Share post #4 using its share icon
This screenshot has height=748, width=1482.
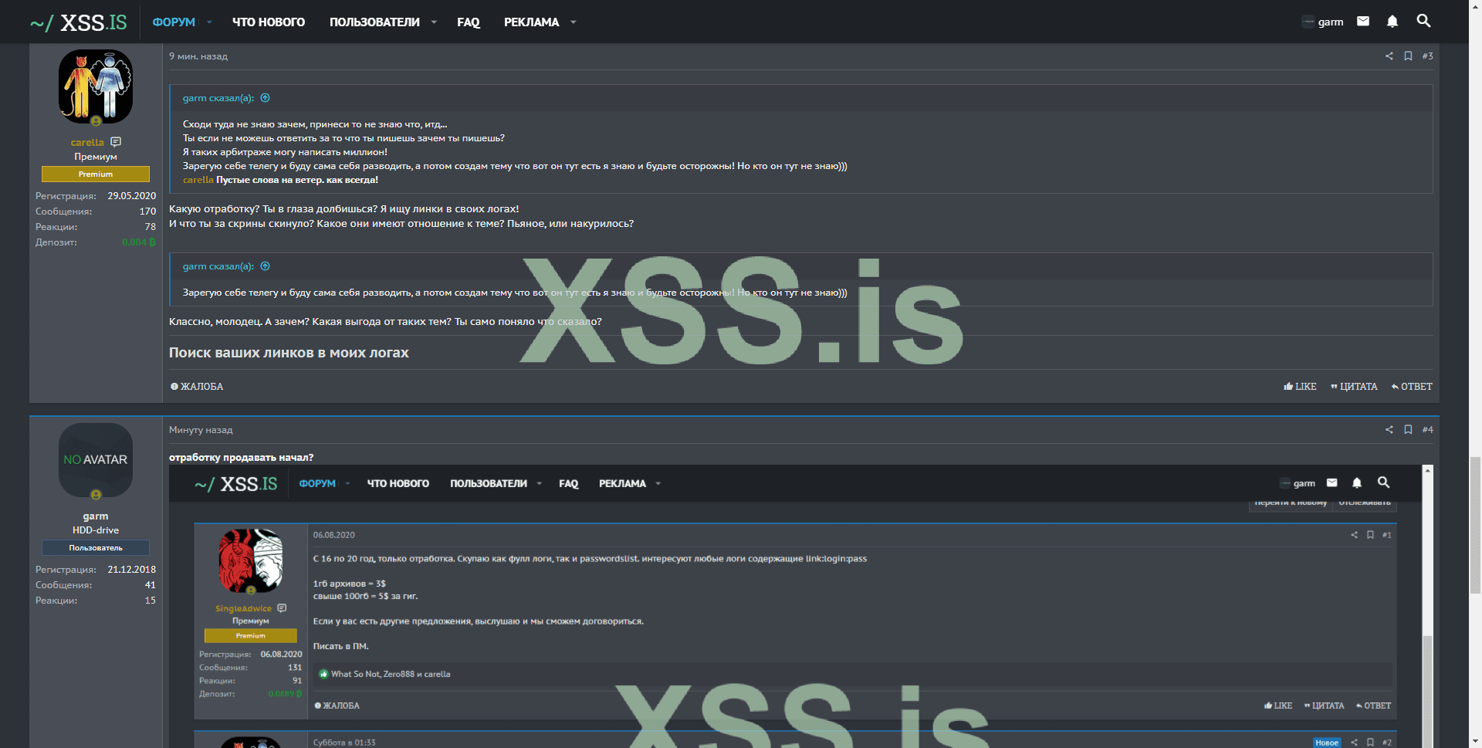(x=1389, y=430)
